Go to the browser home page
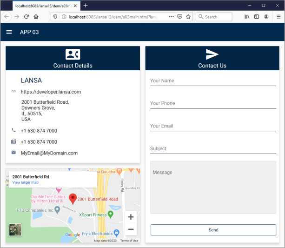 click(36, 17)
